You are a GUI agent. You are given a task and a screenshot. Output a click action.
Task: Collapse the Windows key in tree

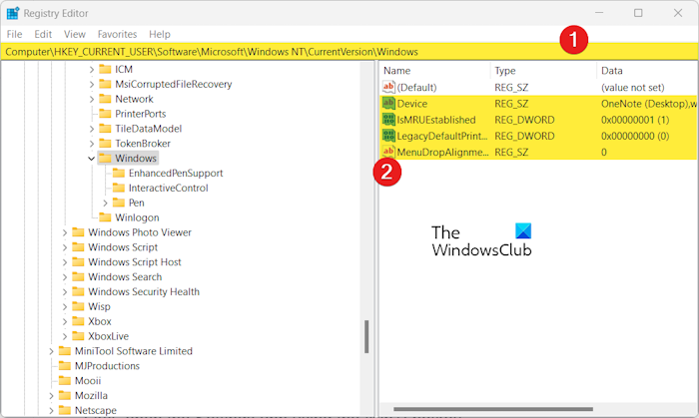(x=92, y=159)
